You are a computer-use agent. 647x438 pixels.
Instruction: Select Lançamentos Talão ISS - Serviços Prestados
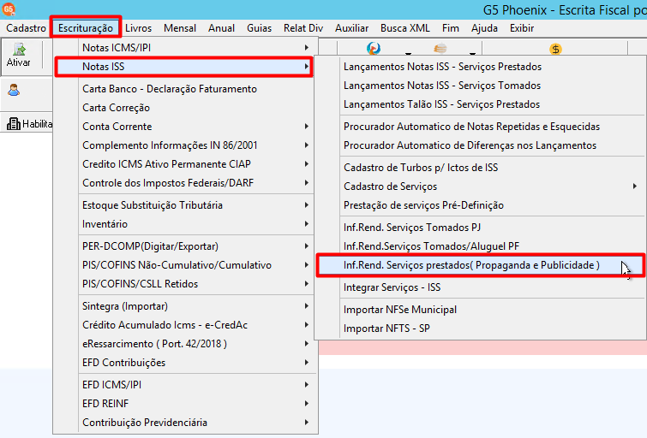480,104
